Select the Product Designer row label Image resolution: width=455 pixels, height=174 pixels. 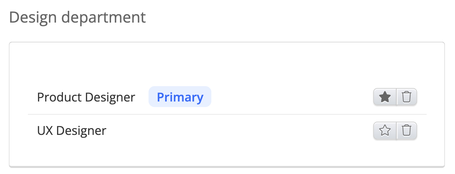coord(86,97)
